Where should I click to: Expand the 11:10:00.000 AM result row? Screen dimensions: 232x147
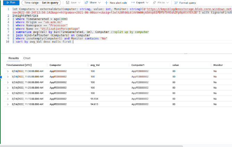(8, 104)
